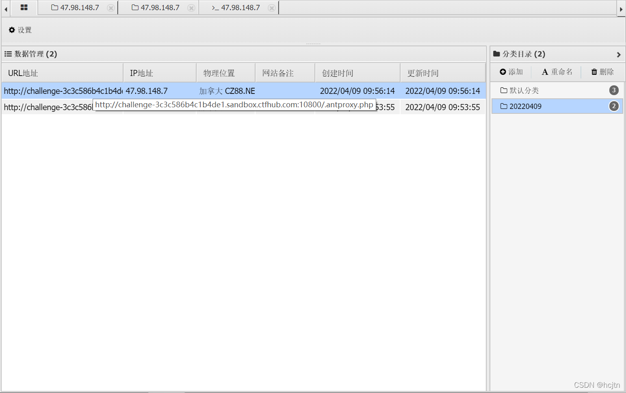The height and width of the screenshot is (393, 626).
Task: Select the 默认分类 category folder
Action: click(557, 90)
